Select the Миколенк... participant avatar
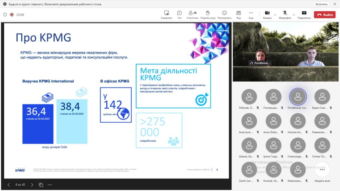340x191 pixels. point(298,169)
